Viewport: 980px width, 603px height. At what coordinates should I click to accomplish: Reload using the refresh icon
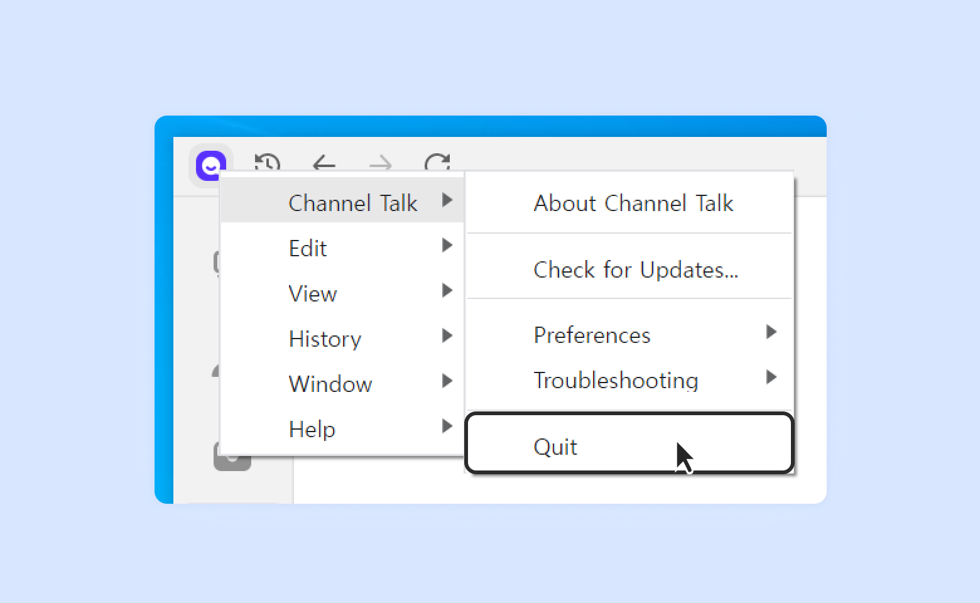pos(437,163)
